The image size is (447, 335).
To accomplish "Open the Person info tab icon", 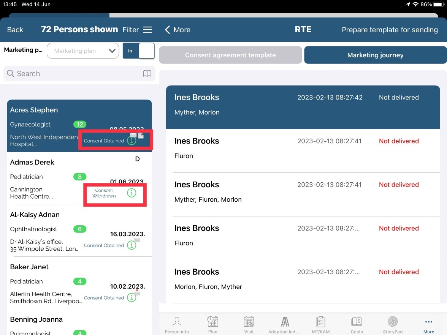I will (177, 322).
